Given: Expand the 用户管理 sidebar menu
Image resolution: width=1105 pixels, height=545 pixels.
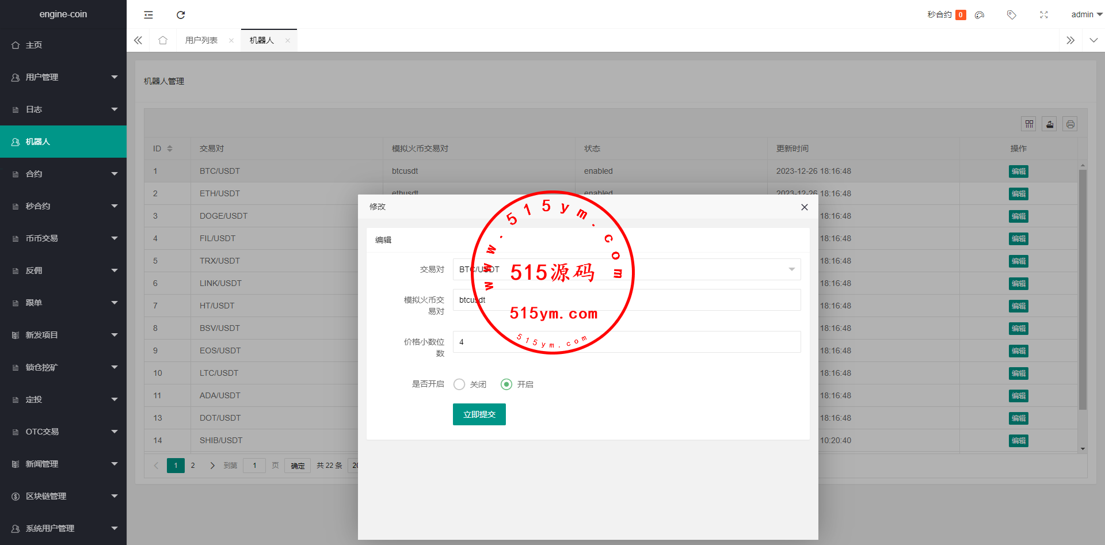Looking at the screenshot, I should click(x=63, y=77).
